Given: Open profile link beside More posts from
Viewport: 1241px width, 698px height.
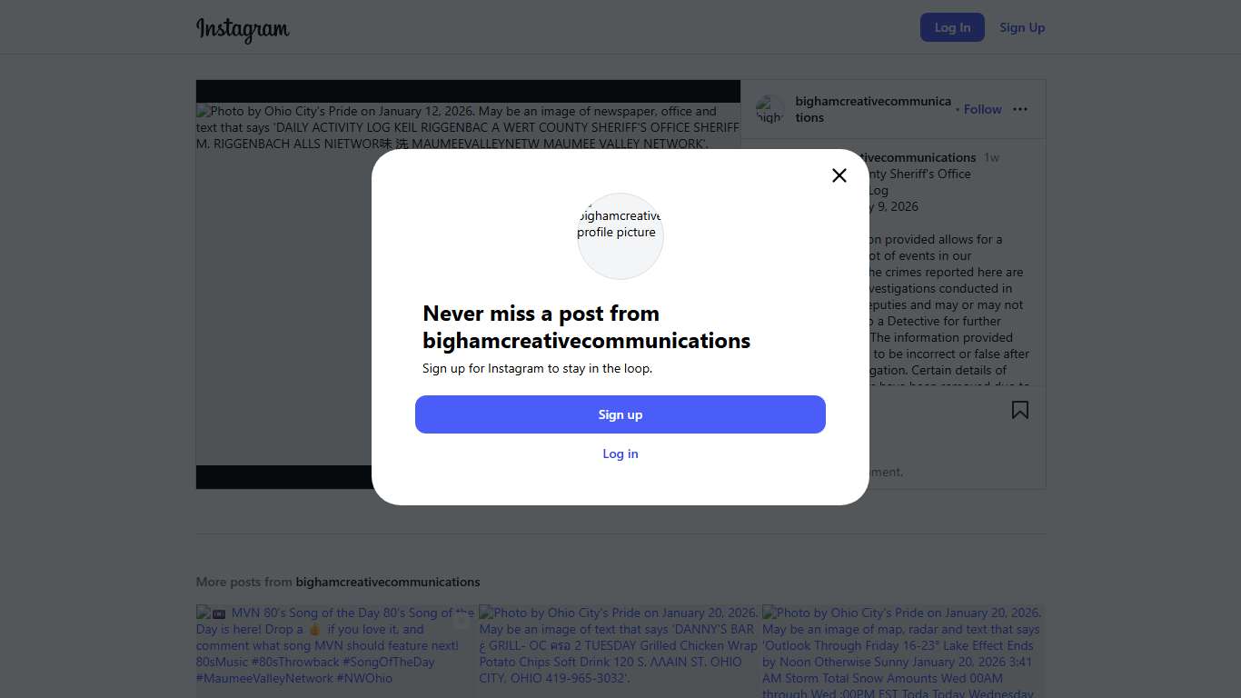Looking at the screenshot, I should [x=388, y=582].
